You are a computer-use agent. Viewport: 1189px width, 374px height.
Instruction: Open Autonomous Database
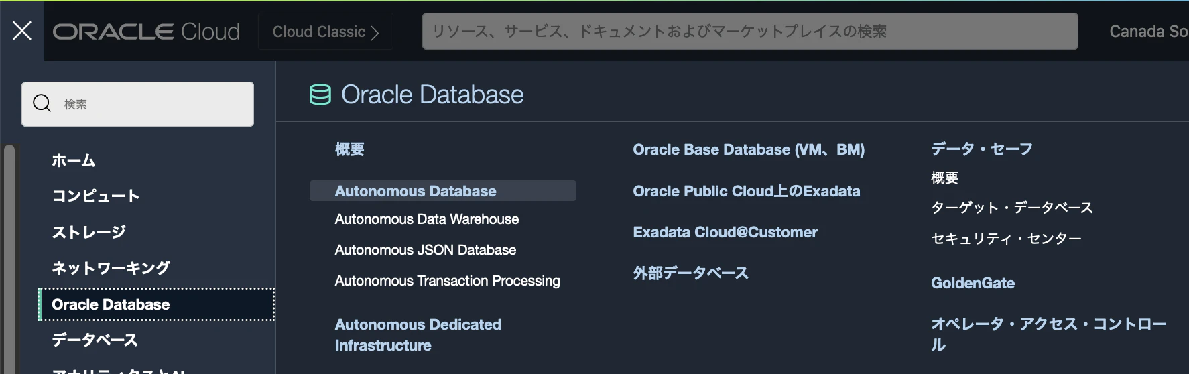(x=442, y=191)
